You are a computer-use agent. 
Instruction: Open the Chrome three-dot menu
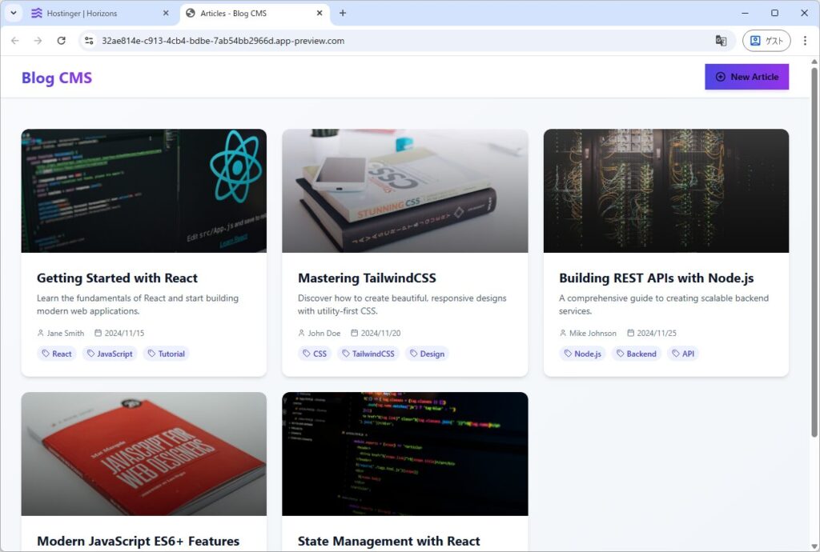tap(805, 41)
